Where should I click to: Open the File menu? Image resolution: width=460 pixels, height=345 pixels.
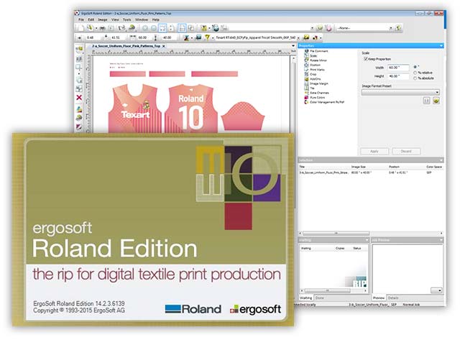pyautogui.click(x=81, y=19)
